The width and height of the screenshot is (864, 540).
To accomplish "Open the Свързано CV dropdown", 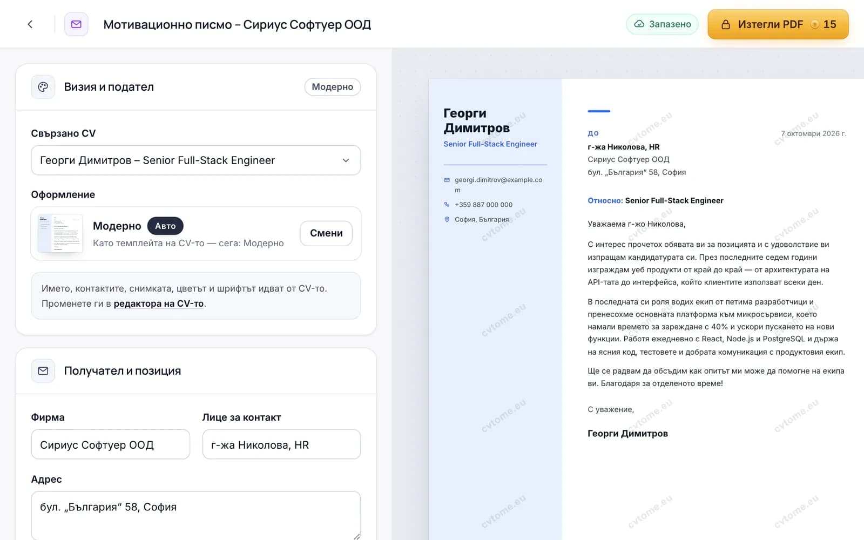I will click(x=196, y=160).
